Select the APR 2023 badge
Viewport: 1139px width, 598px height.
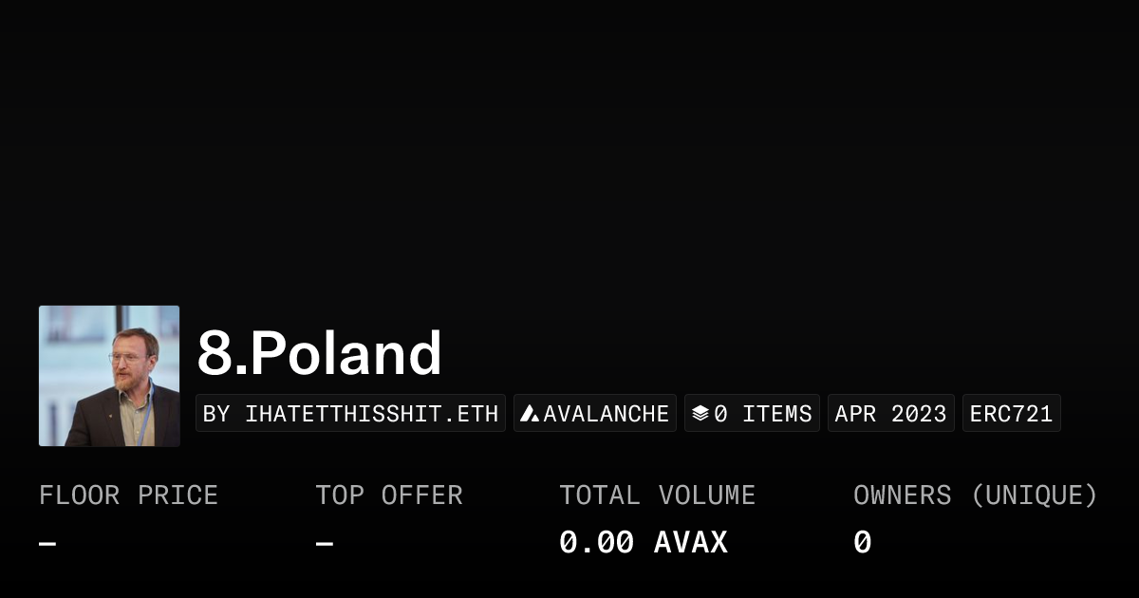[x=890, y=412]
